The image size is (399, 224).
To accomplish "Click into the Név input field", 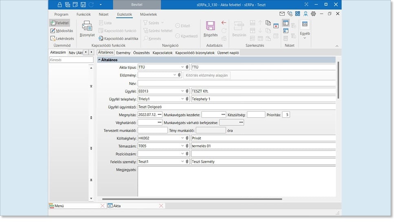I will tap(236, 83).
